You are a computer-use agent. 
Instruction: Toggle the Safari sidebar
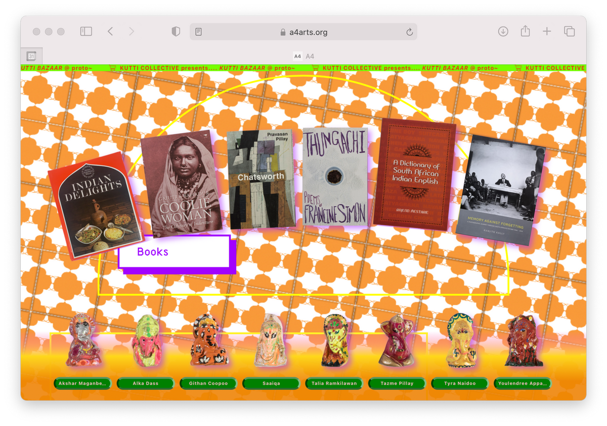point(86,31)
